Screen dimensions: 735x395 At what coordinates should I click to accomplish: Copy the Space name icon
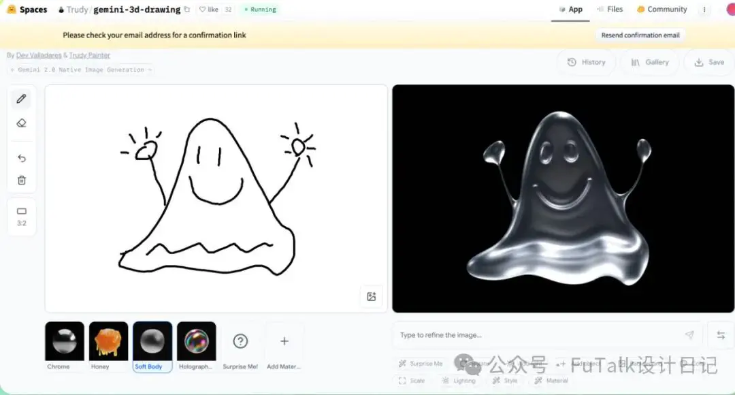186,10
